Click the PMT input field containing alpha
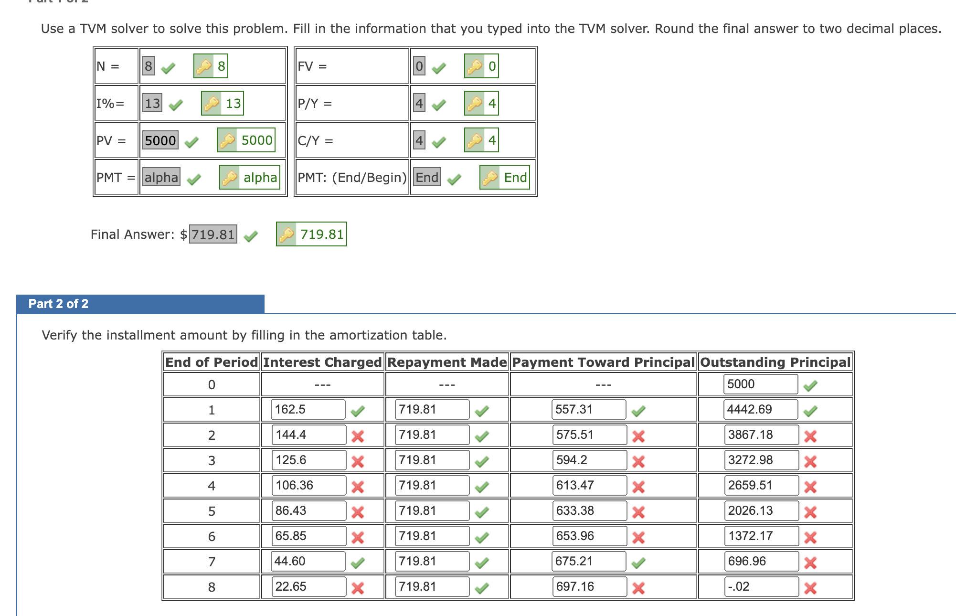 161,177
